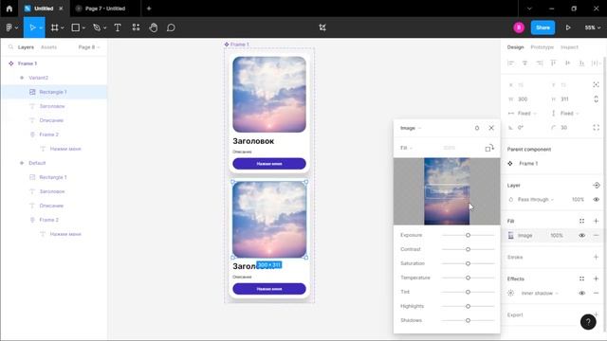Image resolution: width=607 pixels, height=341 pixels.
Task: Open Pass through blend mode dropdown
Action: 535,200
